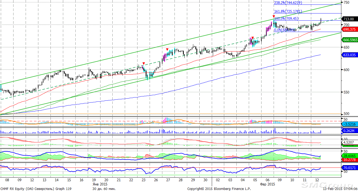The image size is (358, 191).
Task: Click the red triangle marker near February 05
Action: click(253, 38)
